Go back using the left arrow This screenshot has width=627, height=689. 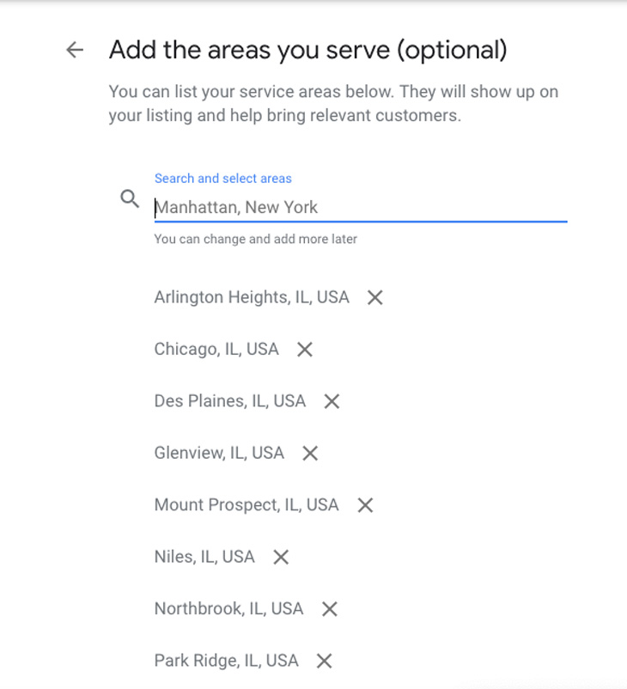click(x=75, y=50)
